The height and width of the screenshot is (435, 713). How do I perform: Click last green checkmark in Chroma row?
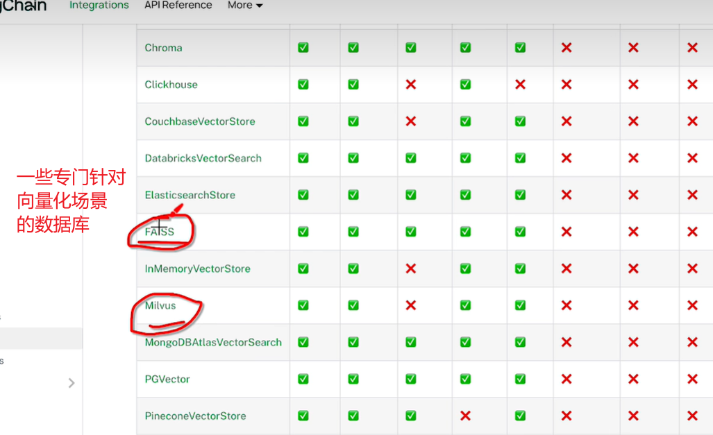pyautogui.click(x=520, y=48)
